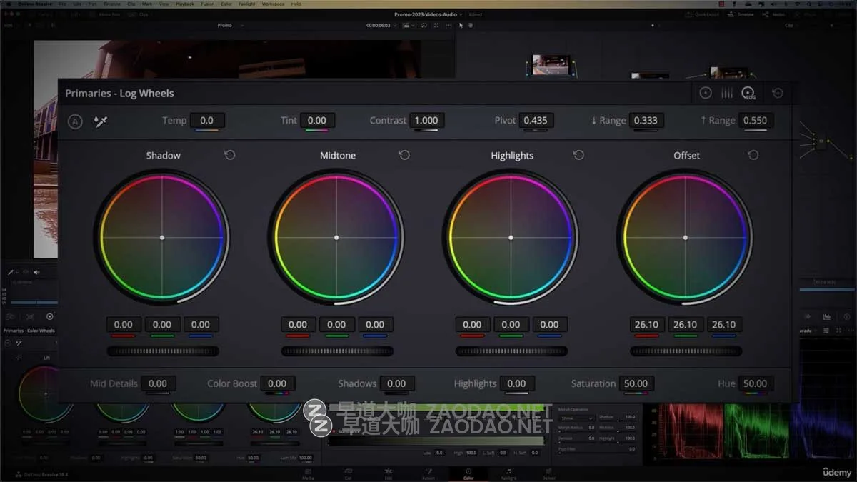857x482 pixels.
Task: Reset the Offset wheel
Action: pos(753,155)
